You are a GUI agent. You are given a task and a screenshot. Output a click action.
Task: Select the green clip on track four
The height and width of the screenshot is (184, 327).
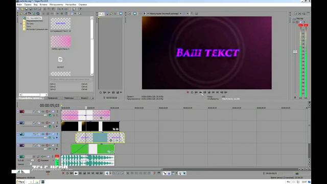(x=92, y=149)
